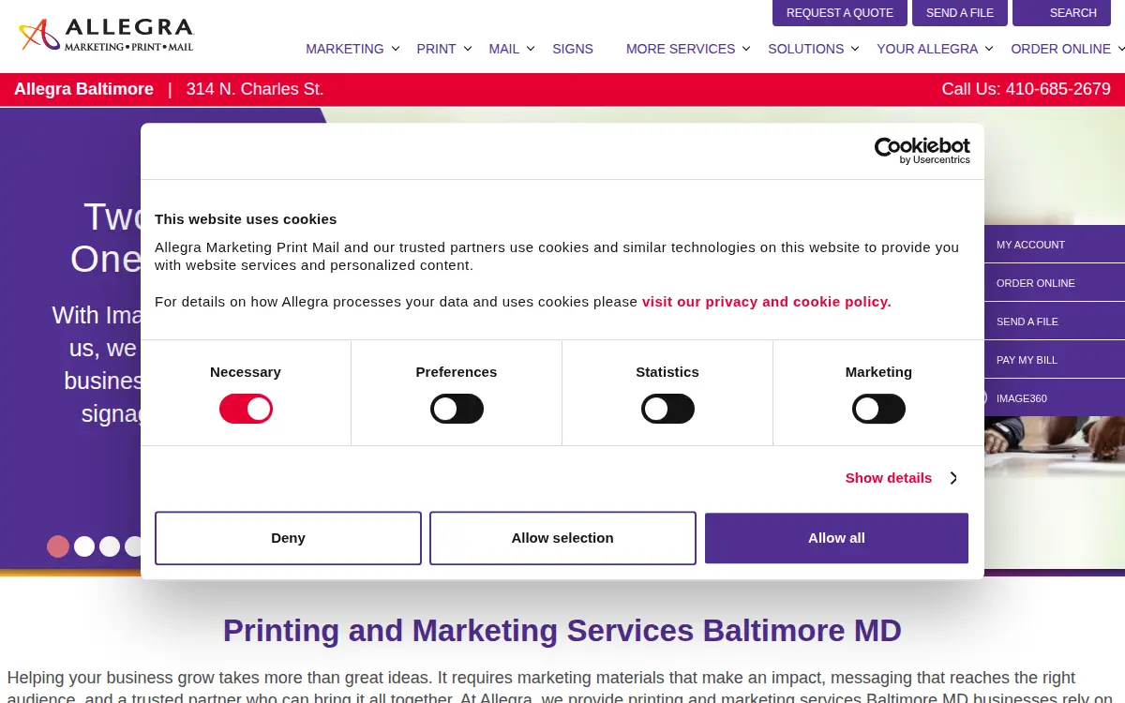Enable the Statistics cookies switch
The image size is (1125, 703).
667,409
